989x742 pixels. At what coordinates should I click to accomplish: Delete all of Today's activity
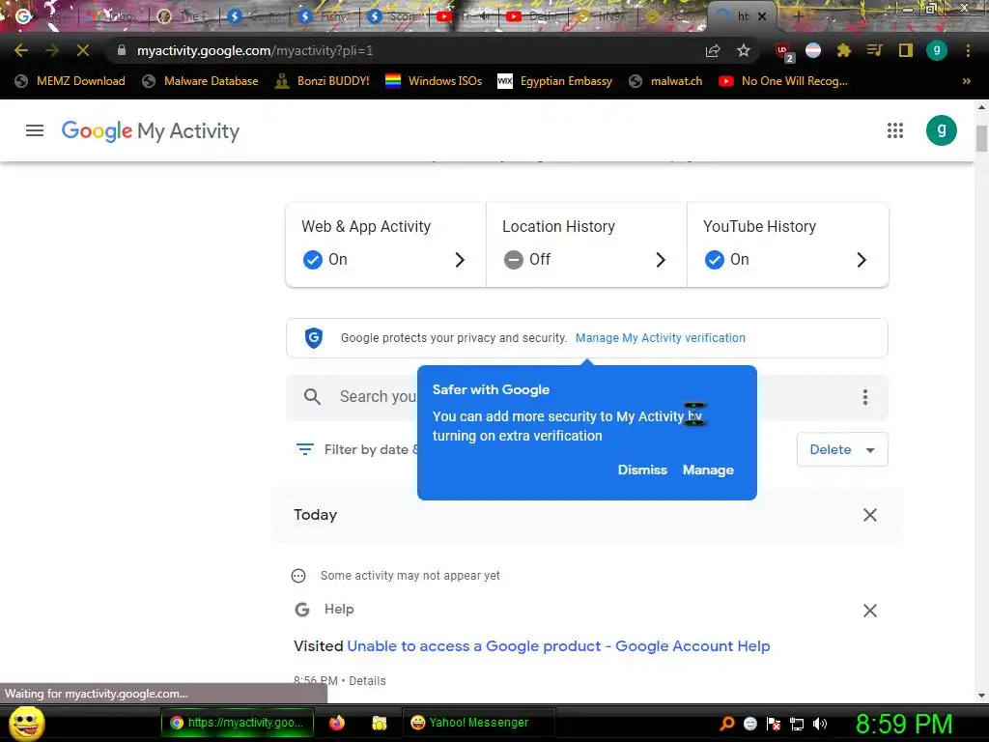point(870,515)
